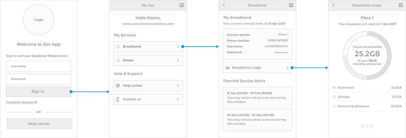This screenshot has height=138, width=406.
Task: Click the Planned Service Alerts heading
Action: click(x=244, y=81)
